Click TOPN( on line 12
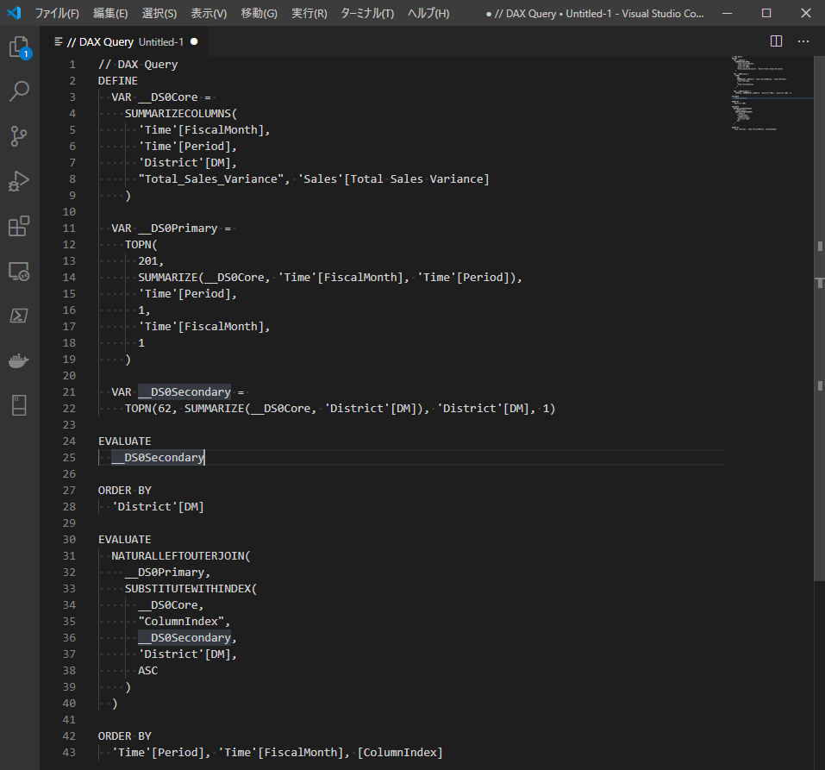 [141, 244]
